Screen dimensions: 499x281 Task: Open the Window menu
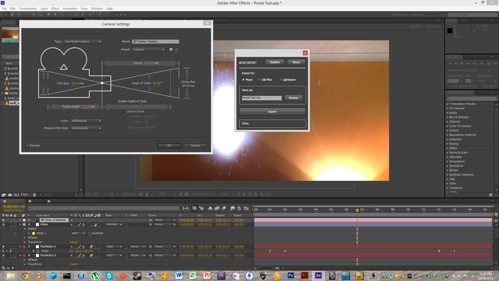(x=97, y=8)
